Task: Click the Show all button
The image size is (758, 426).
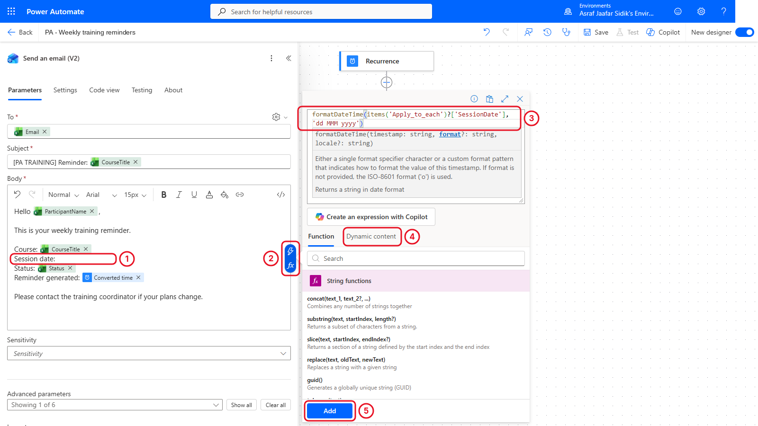Action: (x=242, y=405)
